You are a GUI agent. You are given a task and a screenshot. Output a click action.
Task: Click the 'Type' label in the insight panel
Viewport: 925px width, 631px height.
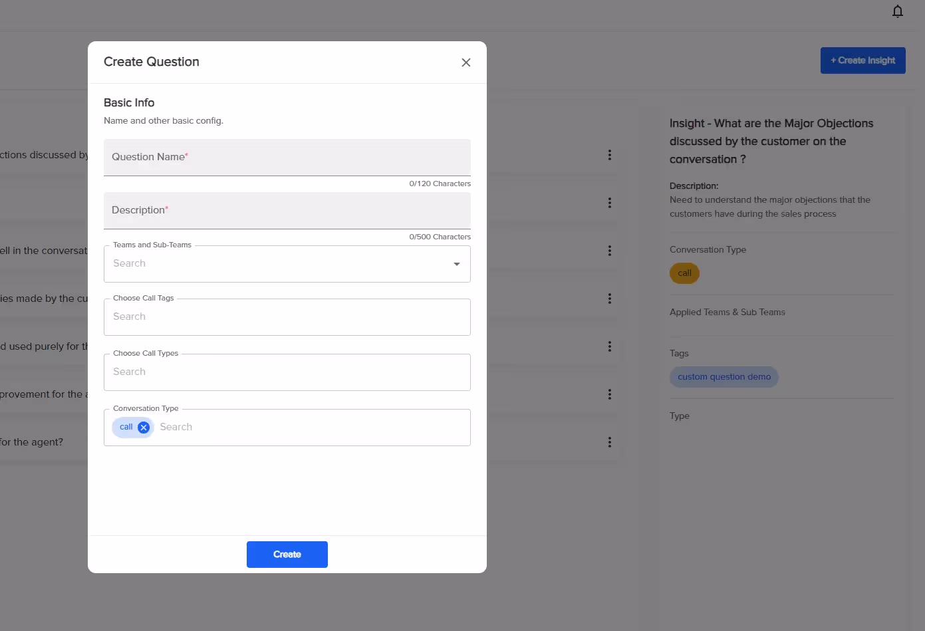[680, 416]
